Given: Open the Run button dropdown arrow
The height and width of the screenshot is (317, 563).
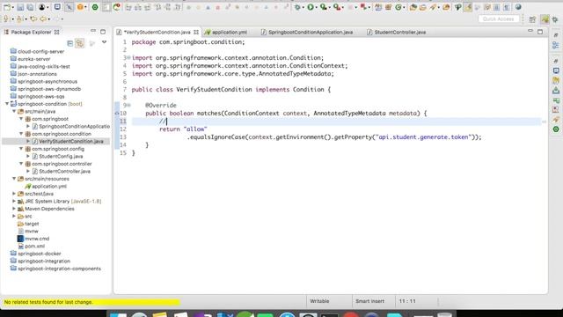Looking at the screenshot, I should point(316,8).
